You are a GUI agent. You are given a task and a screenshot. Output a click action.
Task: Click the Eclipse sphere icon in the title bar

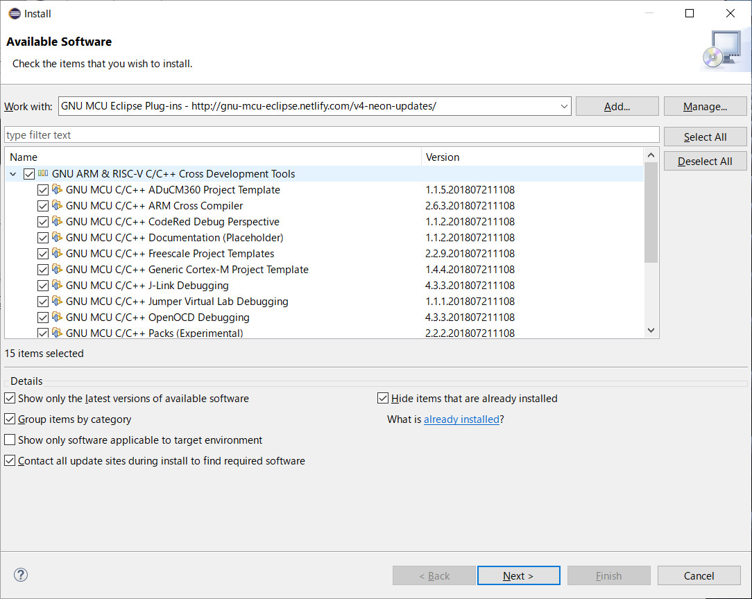[x=14, y=13]
